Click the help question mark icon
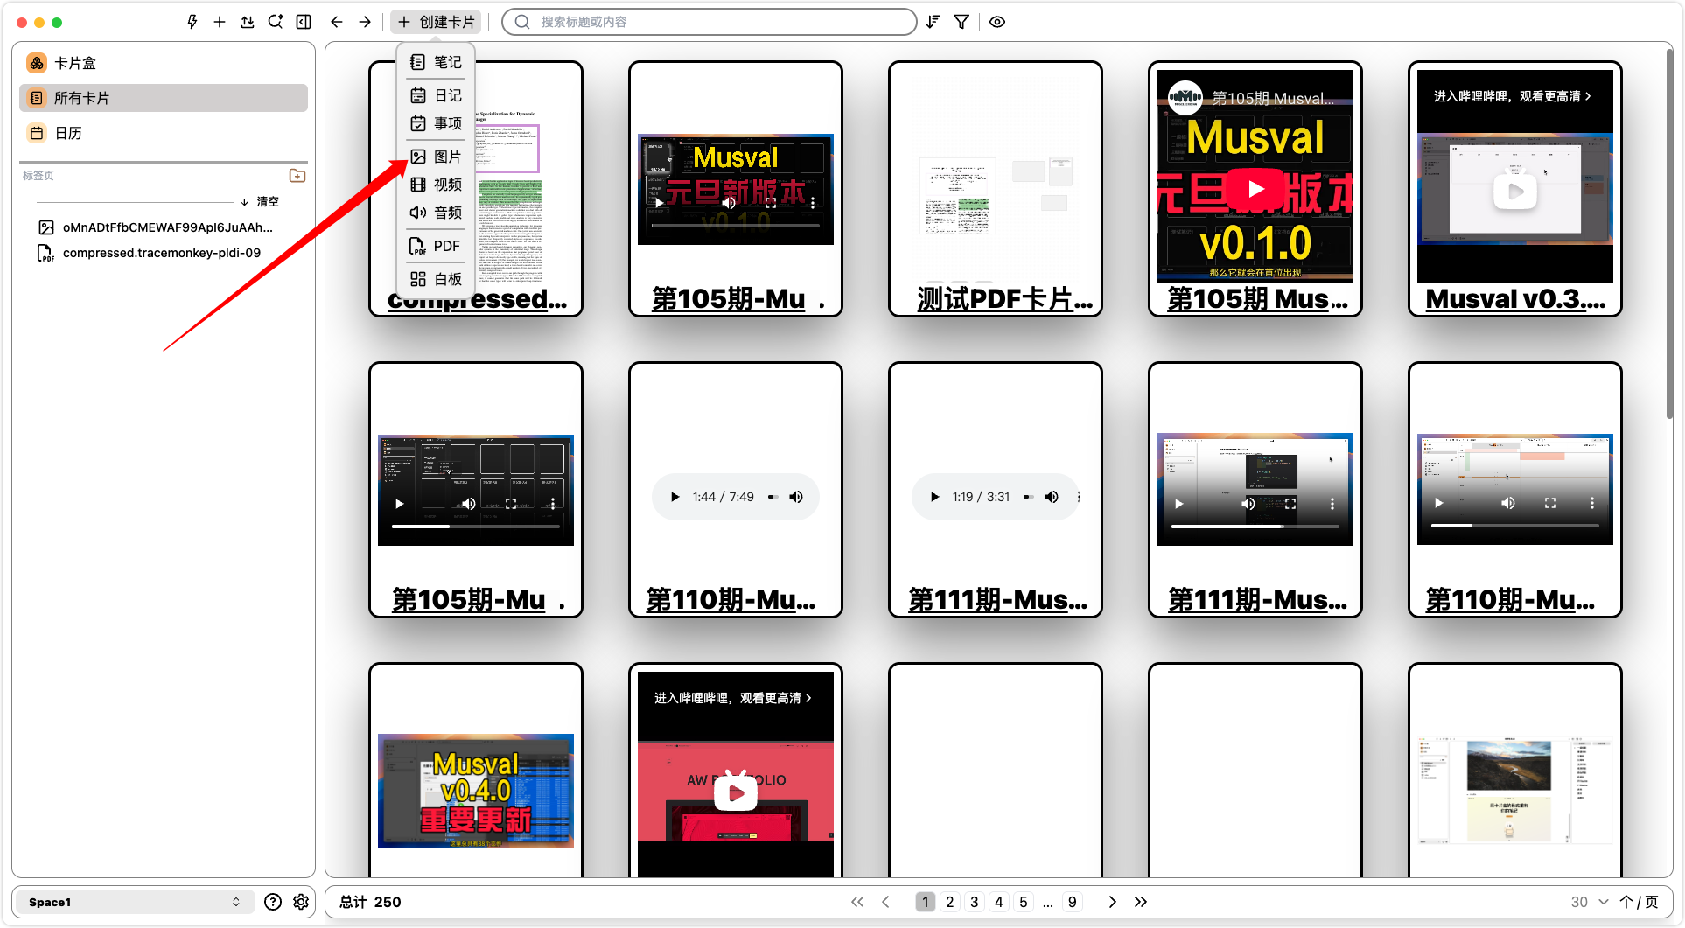Viewport: 1685px width, 928px height. (x=273, y=902)
